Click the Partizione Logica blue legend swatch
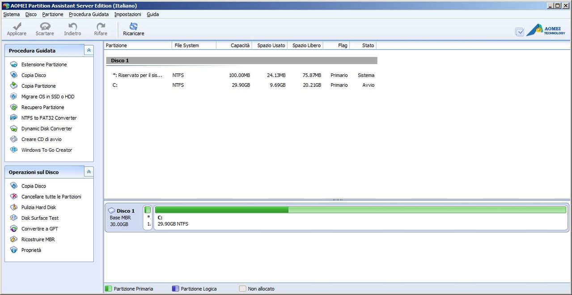572x295 pixels. (x=175, y=289)
